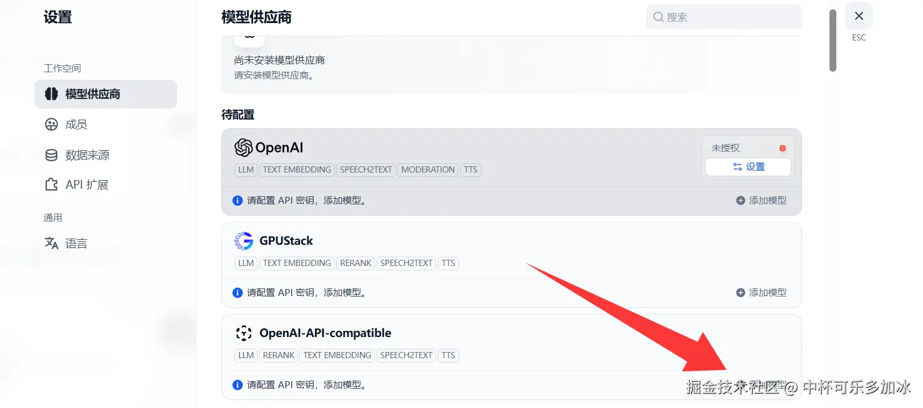
Task: Click the GPUStack provider title
Action: [286, 240]
